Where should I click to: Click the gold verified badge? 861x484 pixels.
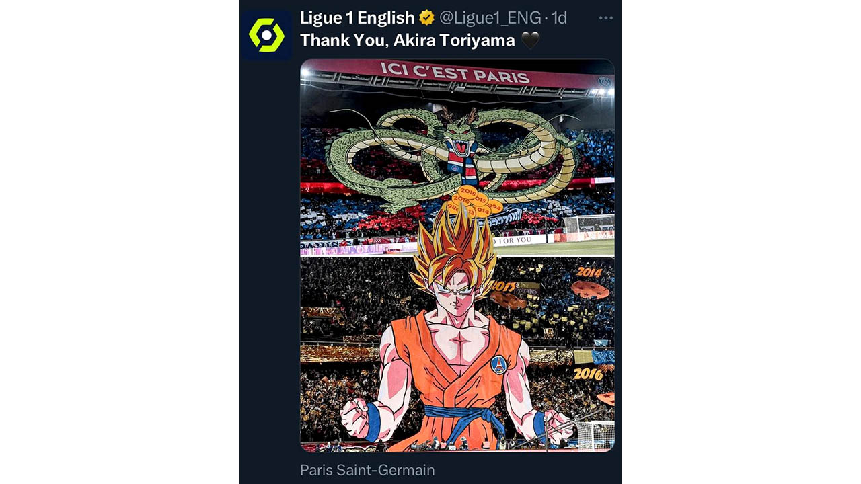tap(426, 18)
